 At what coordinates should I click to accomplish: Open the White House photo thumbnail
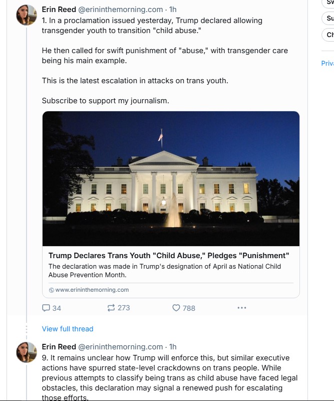(171, 178)
